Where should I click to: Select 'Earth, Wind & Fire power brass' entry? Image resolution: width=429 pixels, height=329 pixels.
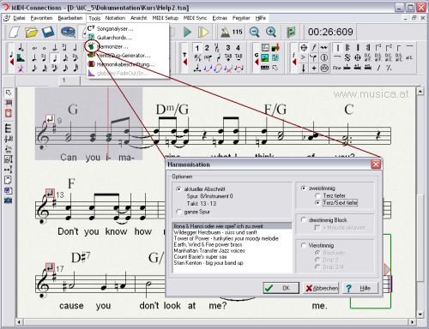(232, 244)
